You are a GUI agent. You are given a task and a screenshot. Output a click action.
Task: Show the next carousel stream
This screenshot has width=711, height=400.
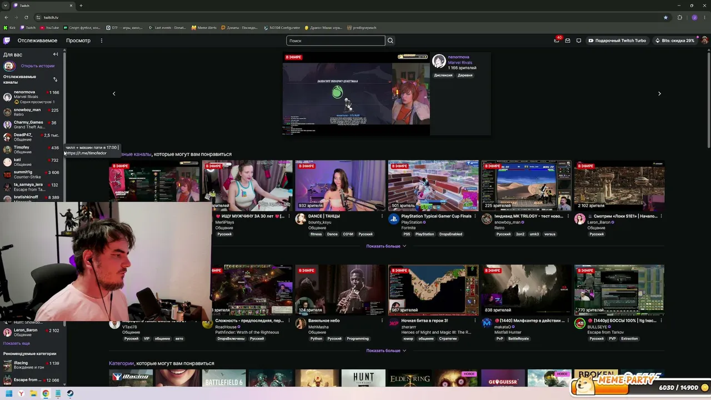(659, 93)
